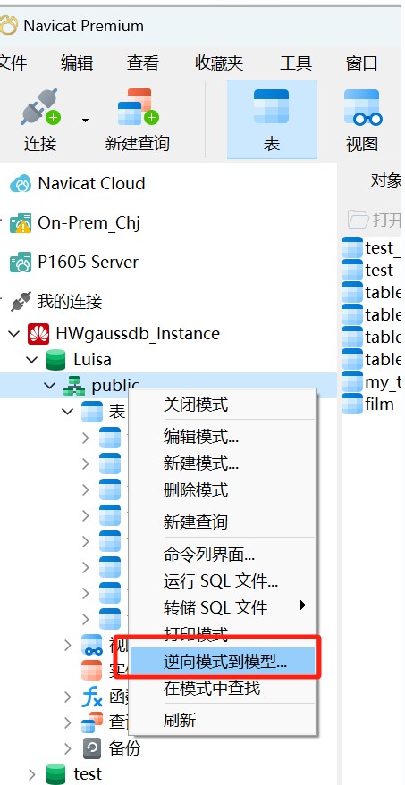
Task: Click the 打开 open table button
Action: pos(375,220)
